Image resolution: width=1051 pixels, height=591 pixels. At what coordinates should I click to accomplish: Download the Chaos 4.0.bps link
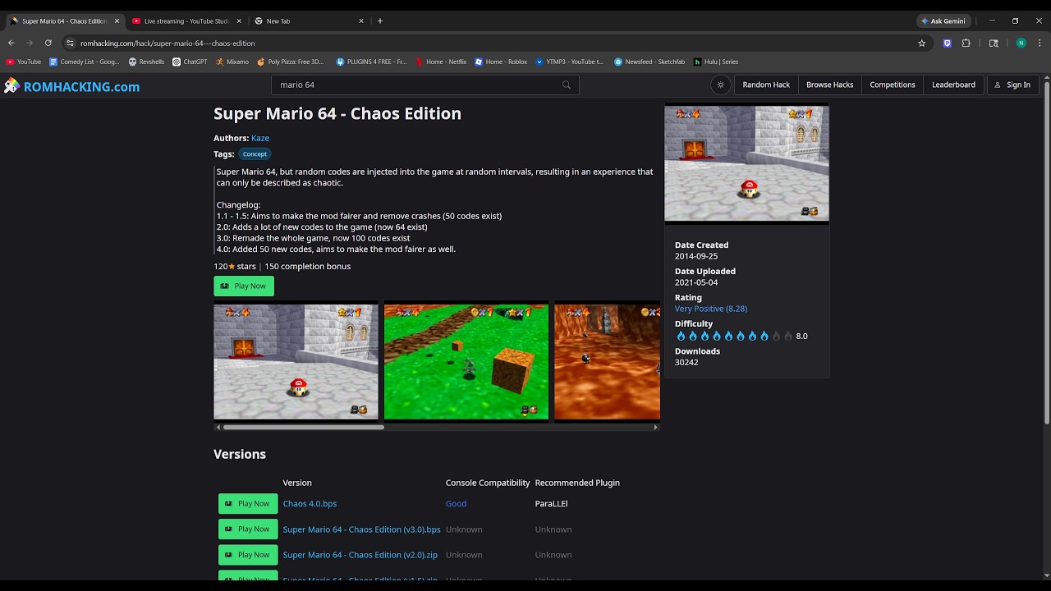[x=310, y=504]
